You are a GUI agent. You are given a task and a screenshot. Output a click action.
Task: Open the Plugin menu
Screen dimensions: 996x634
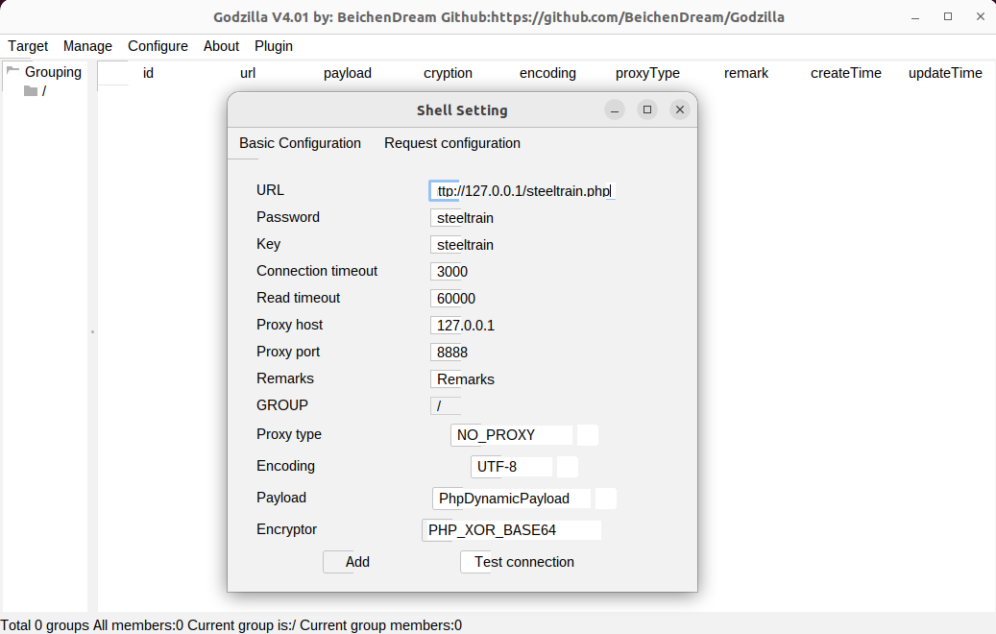click(274, 46)
